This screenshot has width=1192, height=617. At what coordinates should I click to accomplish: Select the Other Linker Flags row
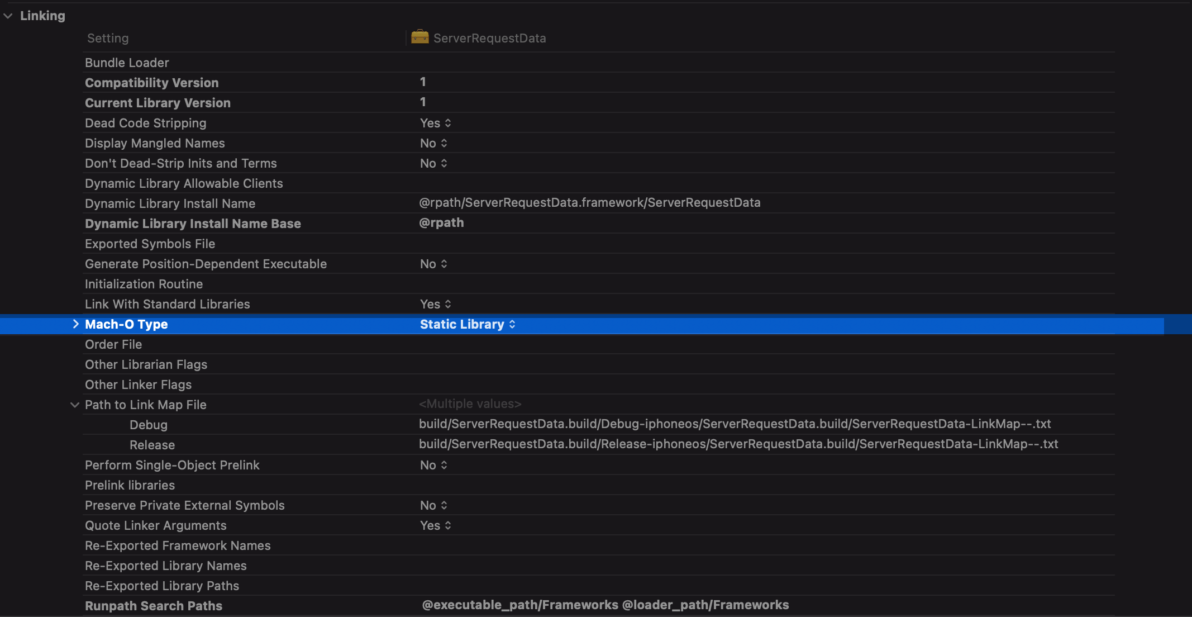tap(139, 385)
